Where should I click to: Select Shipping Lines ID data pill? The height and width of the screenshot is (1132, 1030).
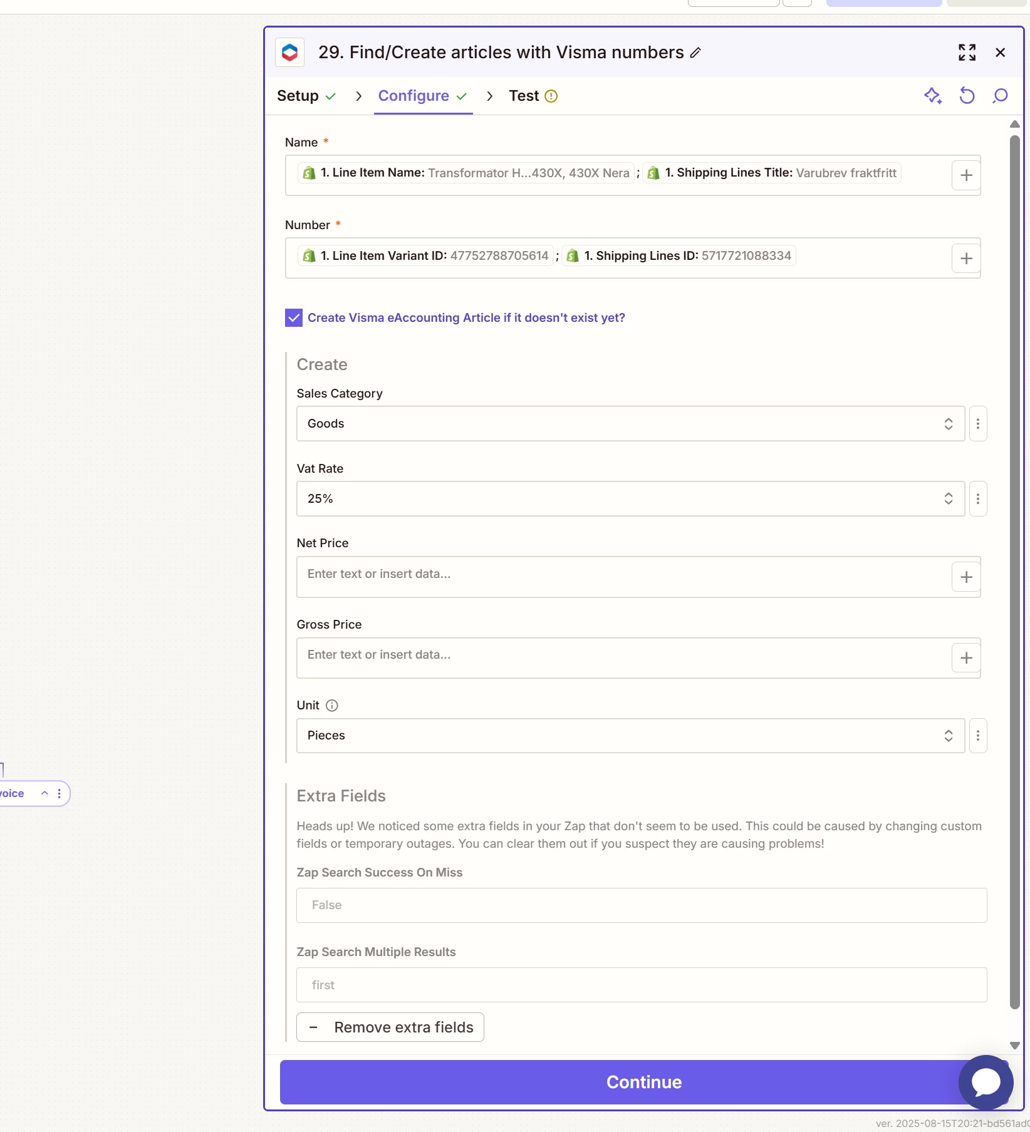click(679, 255)
